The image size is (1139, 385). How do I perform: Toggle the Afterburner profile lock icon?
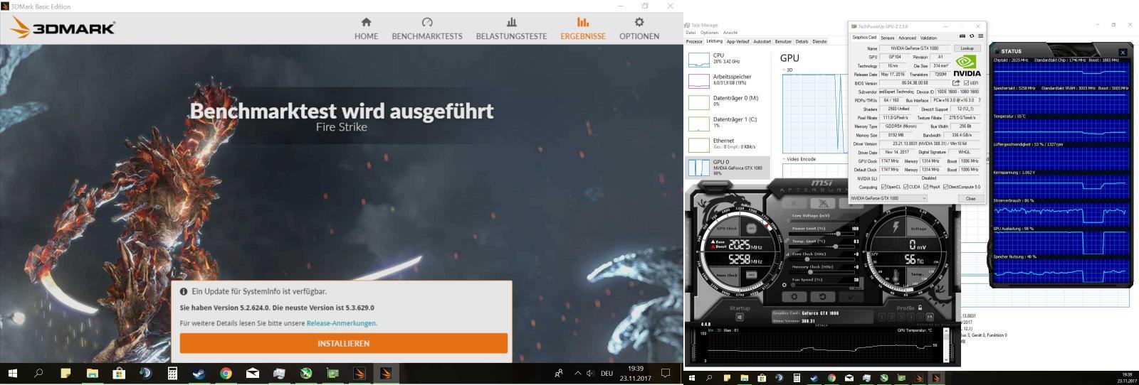920,308
